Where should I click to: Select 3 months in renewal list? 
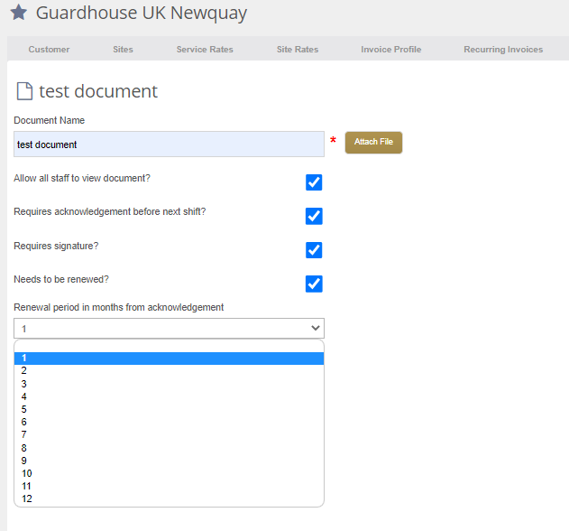169,384
